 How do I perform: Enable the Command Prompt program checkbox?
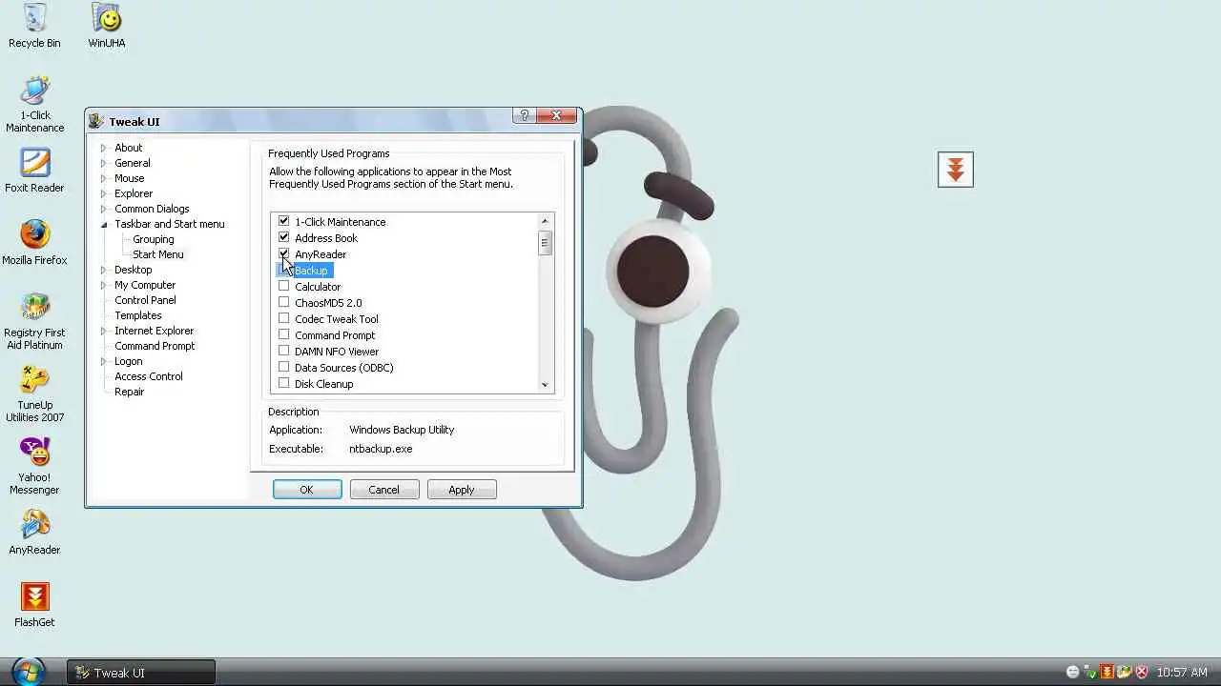(x=283, y=334)
